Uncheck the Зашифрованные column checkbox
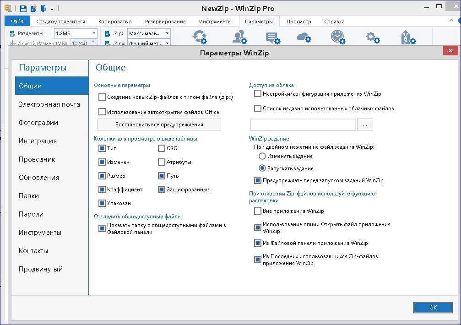The image size is (461, 325). pos(162,190)
